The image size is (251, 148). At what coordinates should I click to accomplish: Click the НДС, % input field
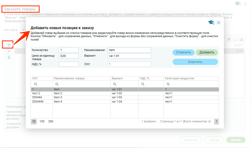68,64
